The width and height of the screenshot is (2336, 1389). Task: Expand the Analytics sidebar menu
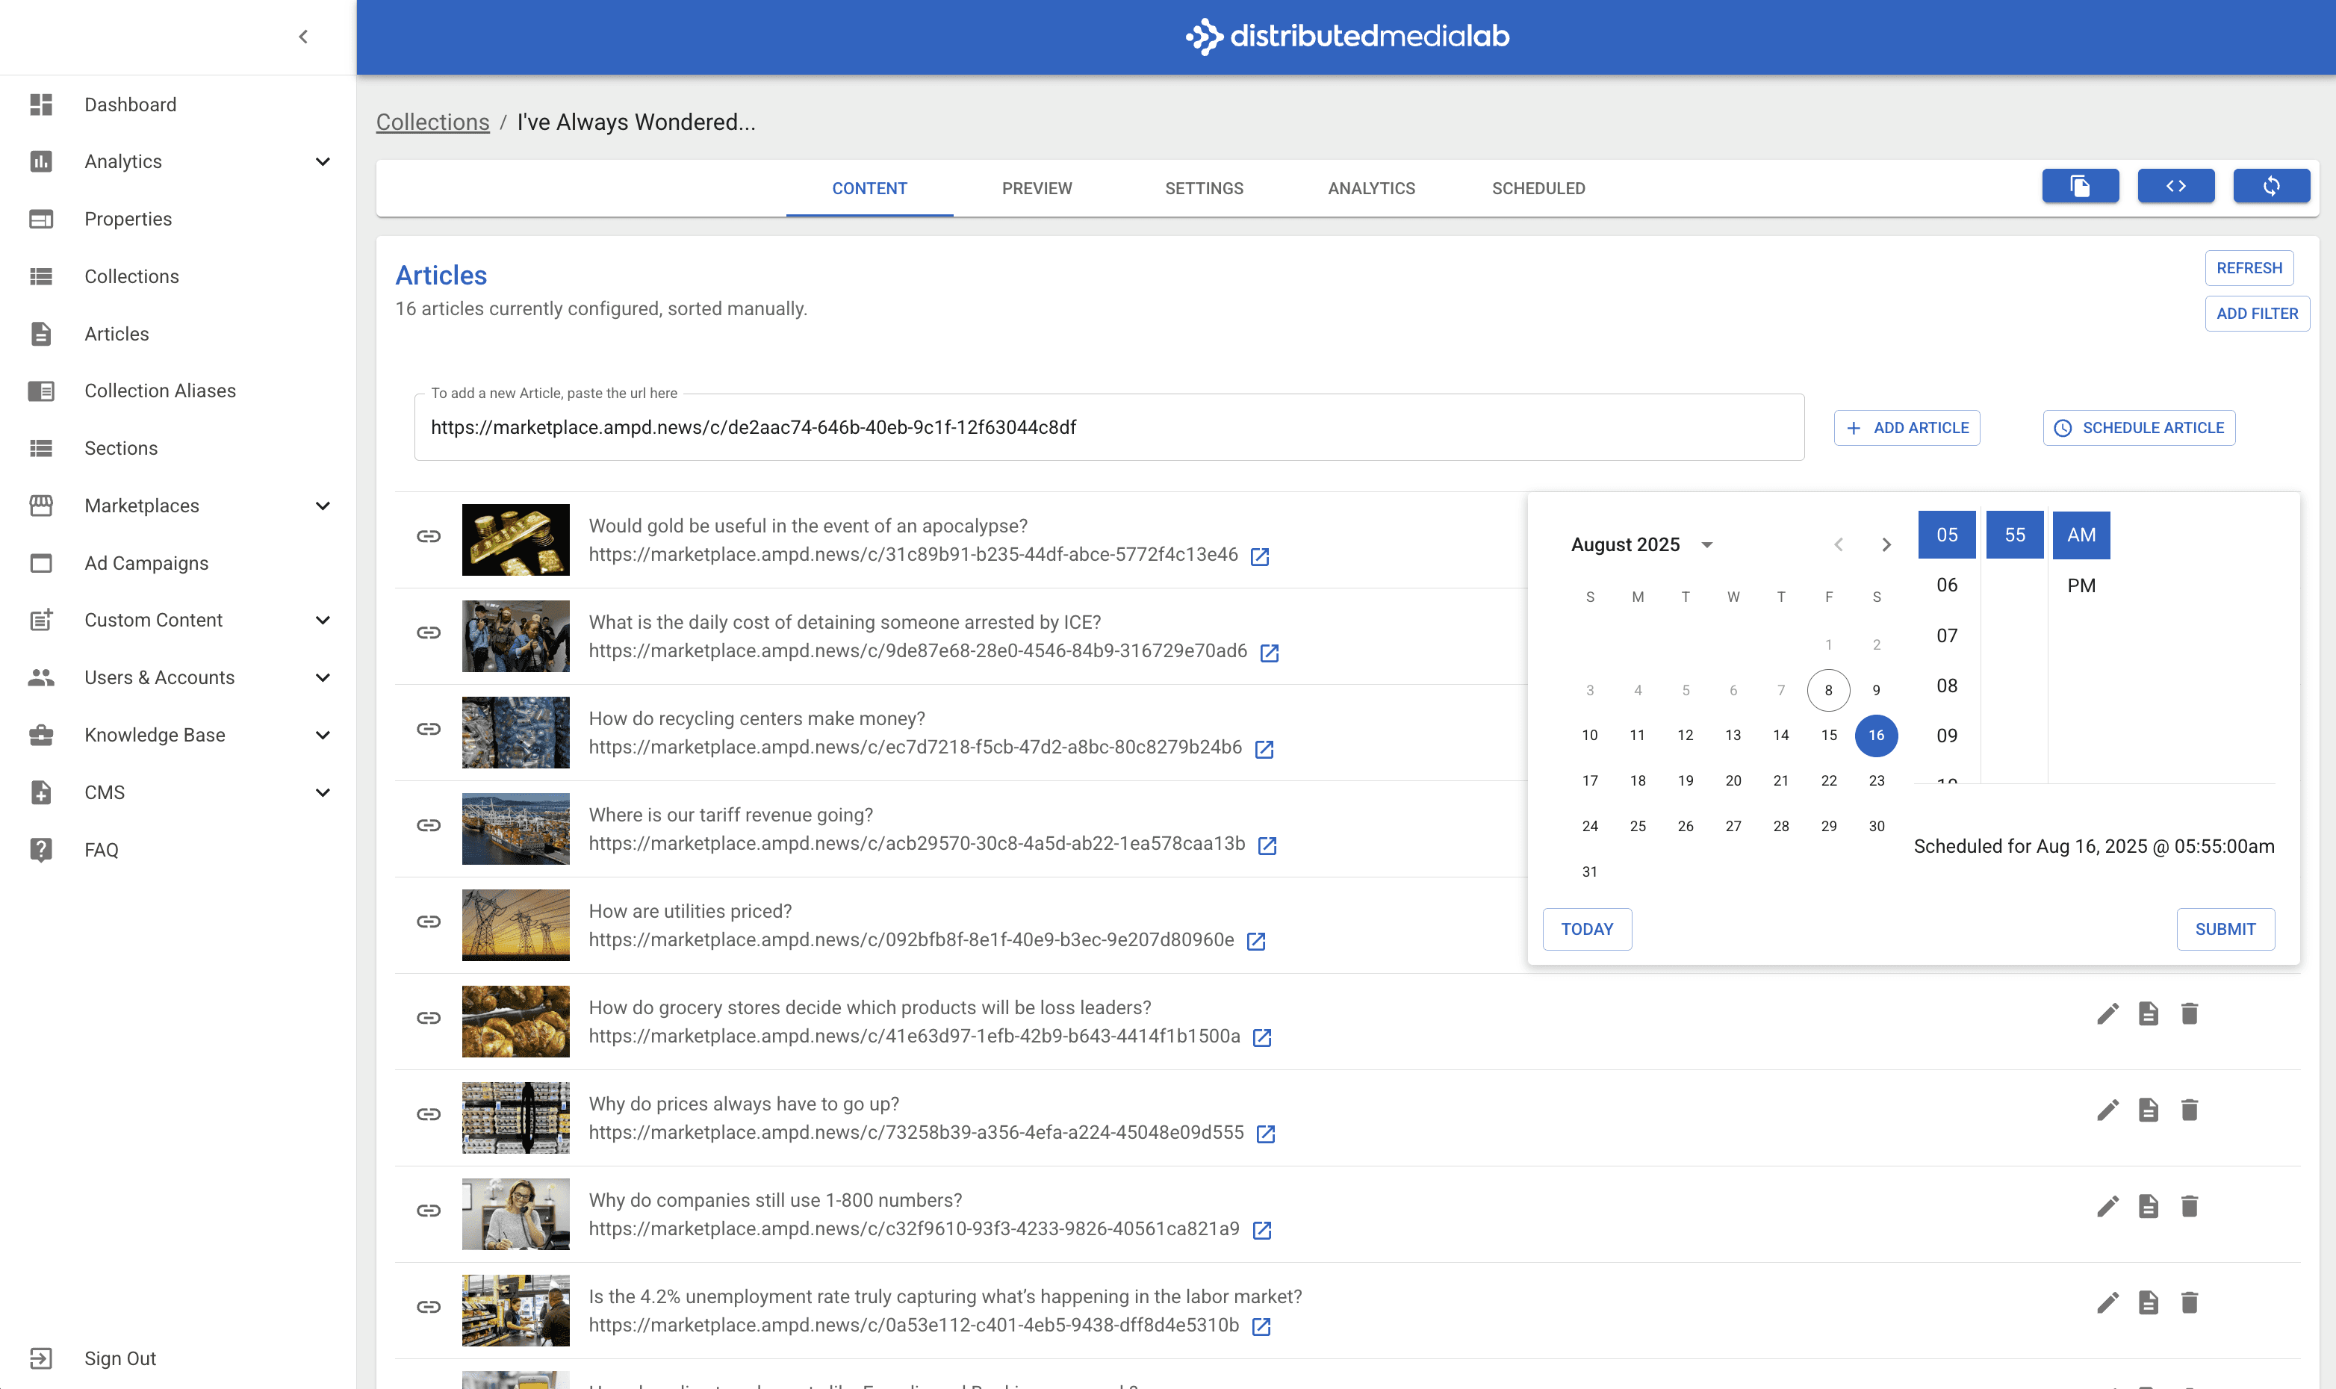tap(322, 162)
